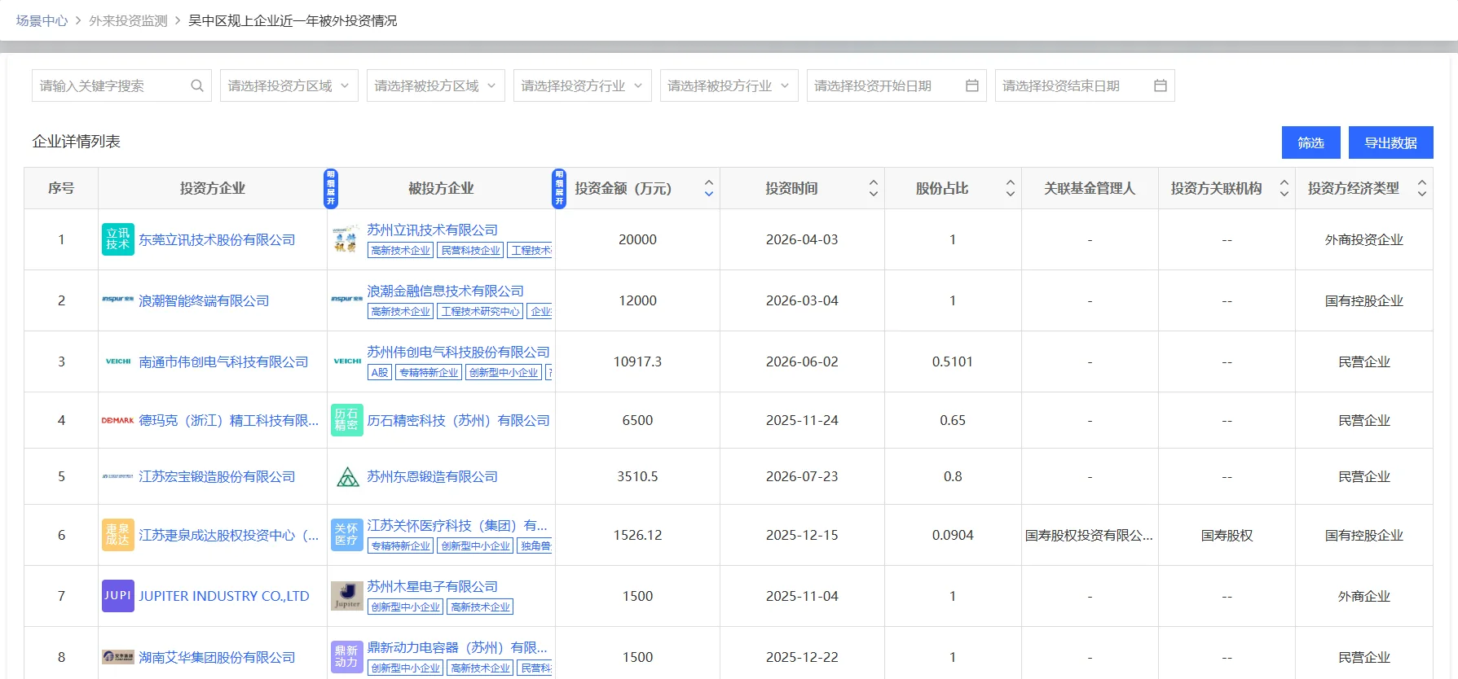Open 湖南艾华集团股份有限公司 link
Screen dimensions: 1458x679
[217, 657]
